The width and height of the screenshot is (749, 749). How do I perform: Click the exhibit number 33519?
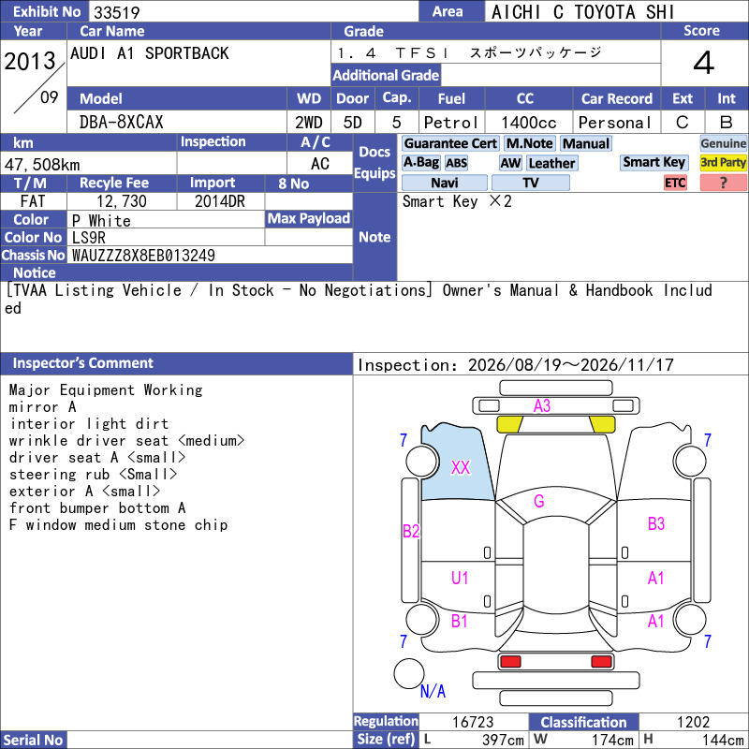tap(116, 12)
